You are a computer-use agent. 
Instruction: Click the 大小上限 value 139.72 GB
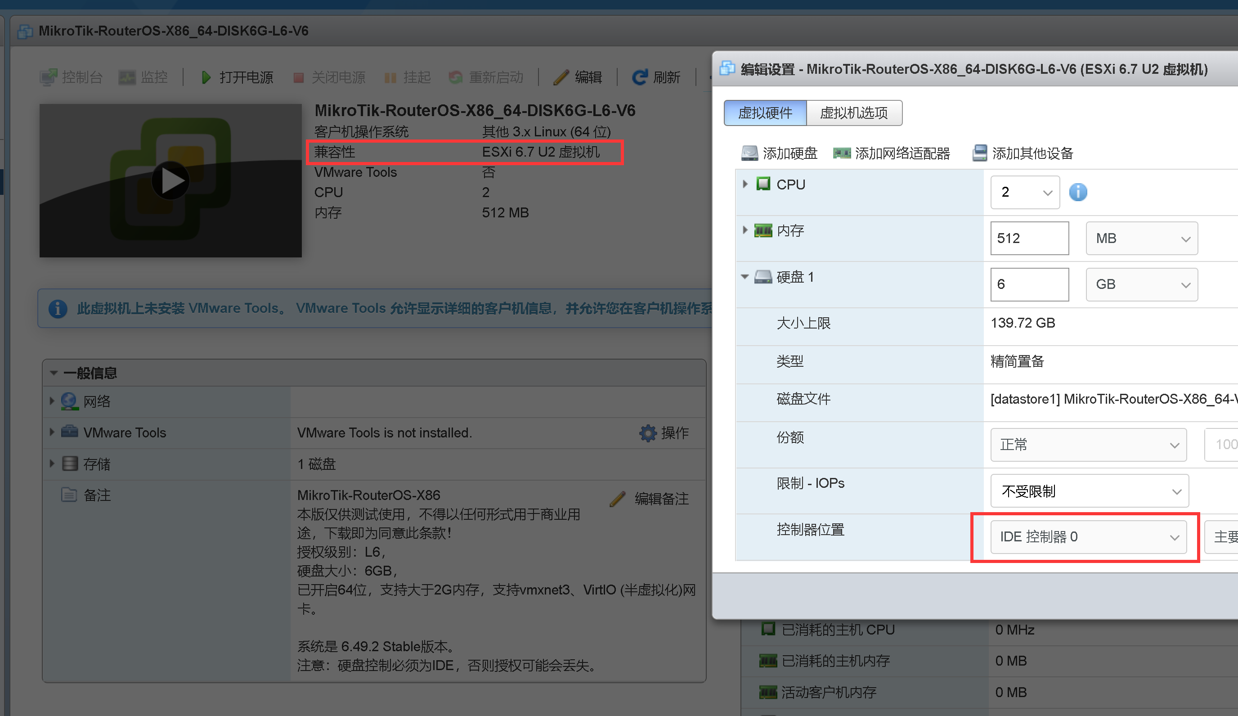pos(1023,323)
